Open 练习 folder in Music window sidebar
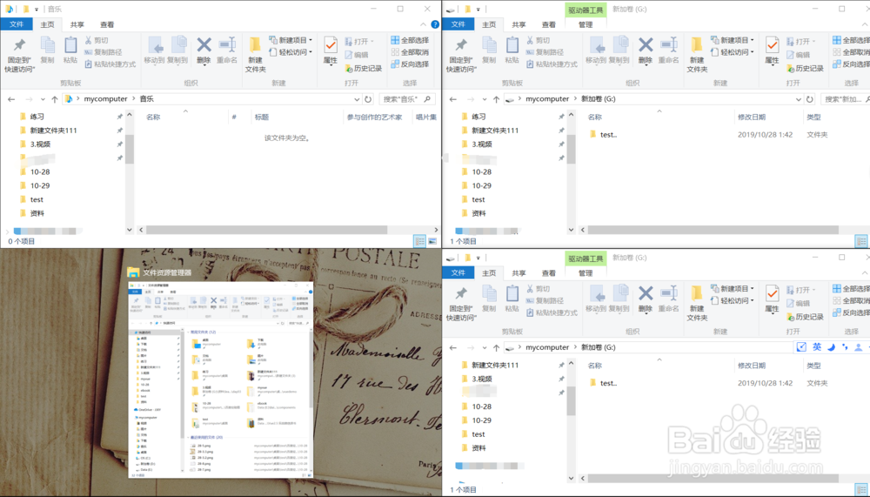Screen dimensions: 870x497 click(37, 117)
